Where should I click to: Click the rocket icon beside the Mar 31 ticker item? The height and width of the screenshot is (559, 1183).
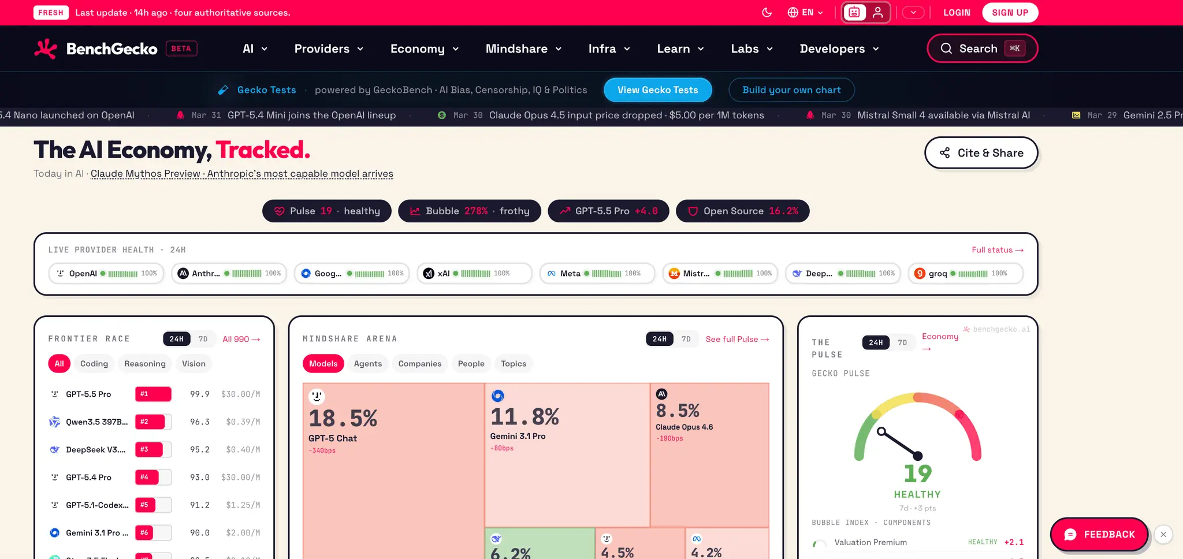tap(180, 115)
